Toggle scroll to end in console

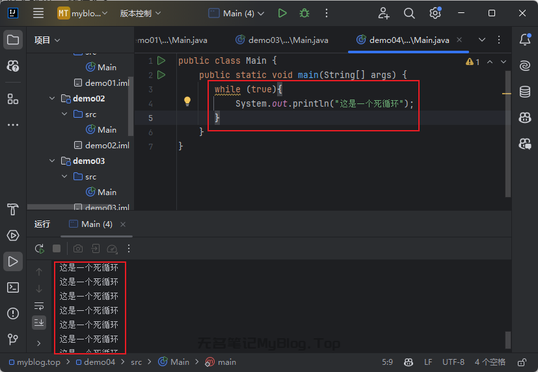tap(39, 323)
